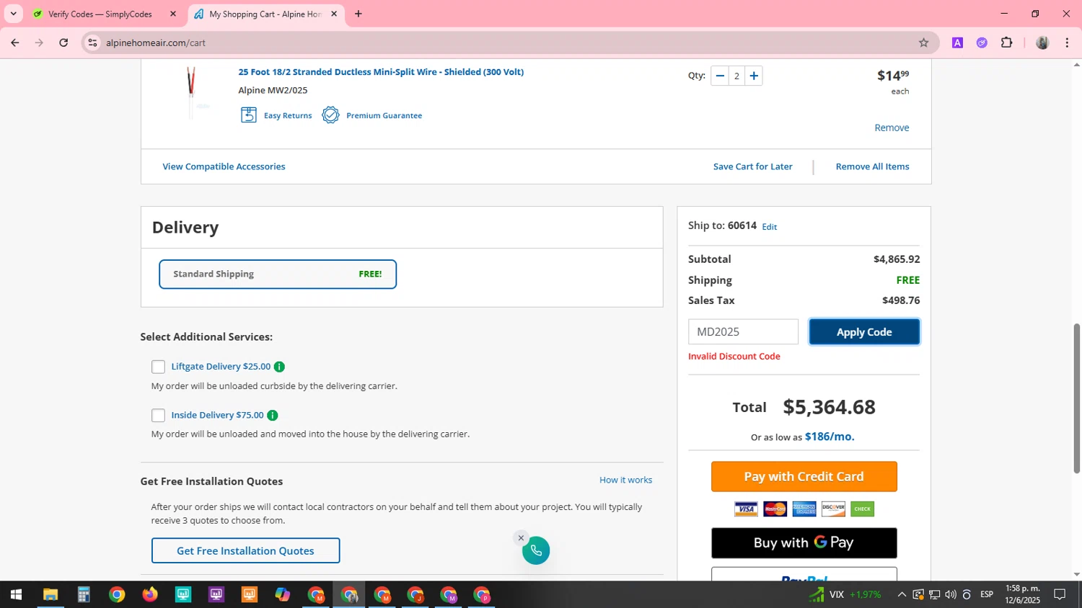The width and height of the screenshot is (1082, 608).
Task: Check Inside Delivery $75.00 option
Action: click(x=158, y=416)
